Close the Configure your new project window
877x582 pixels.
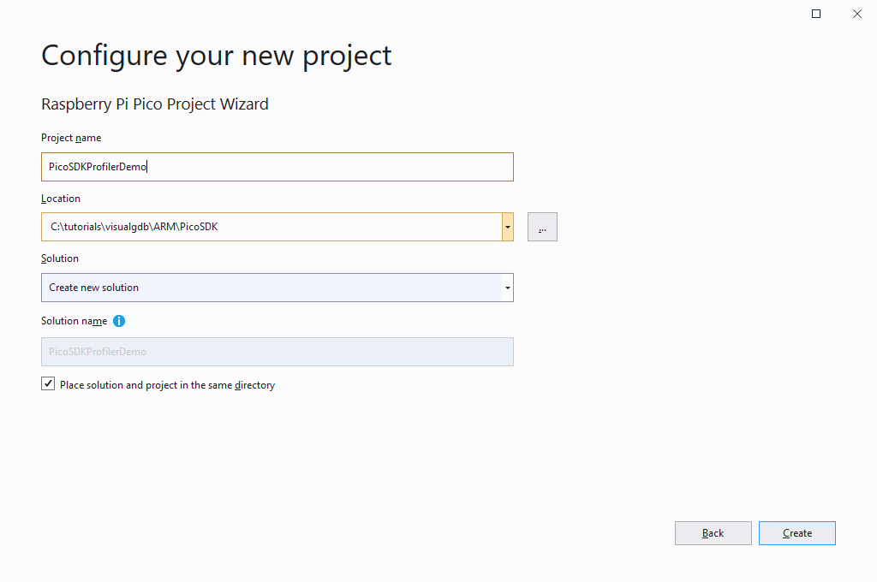coord(856,14)
